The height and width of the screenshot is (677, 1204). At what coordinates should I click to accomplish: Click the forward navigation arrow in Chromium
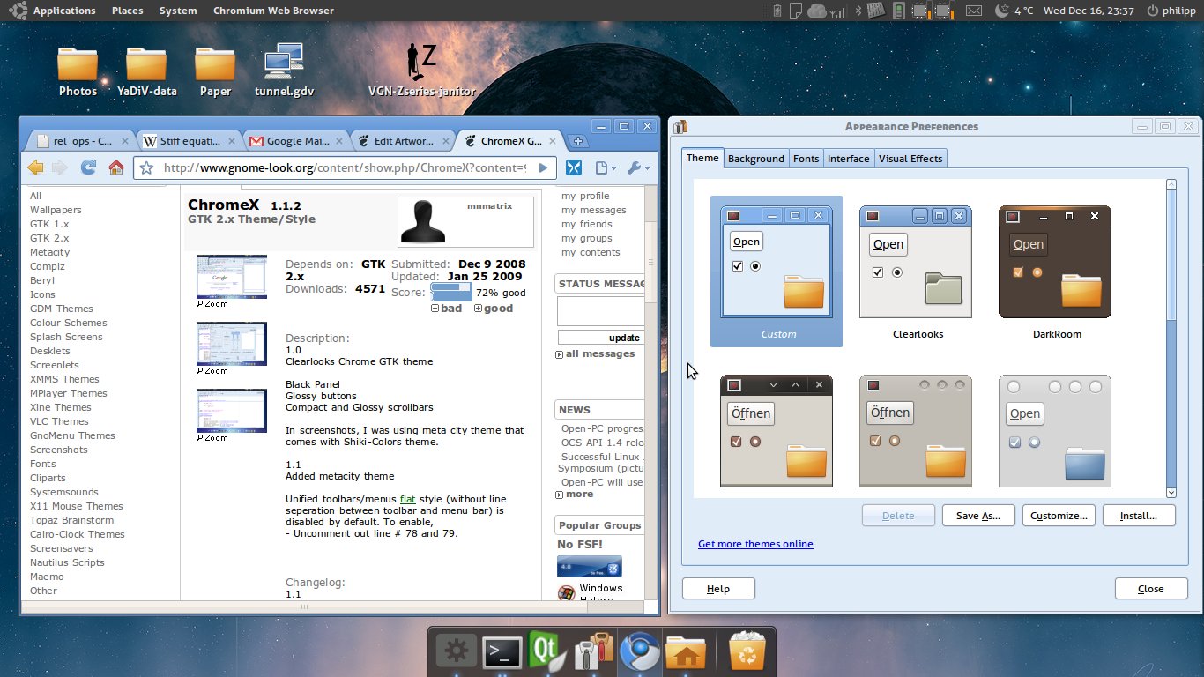[x=60, y=167]
